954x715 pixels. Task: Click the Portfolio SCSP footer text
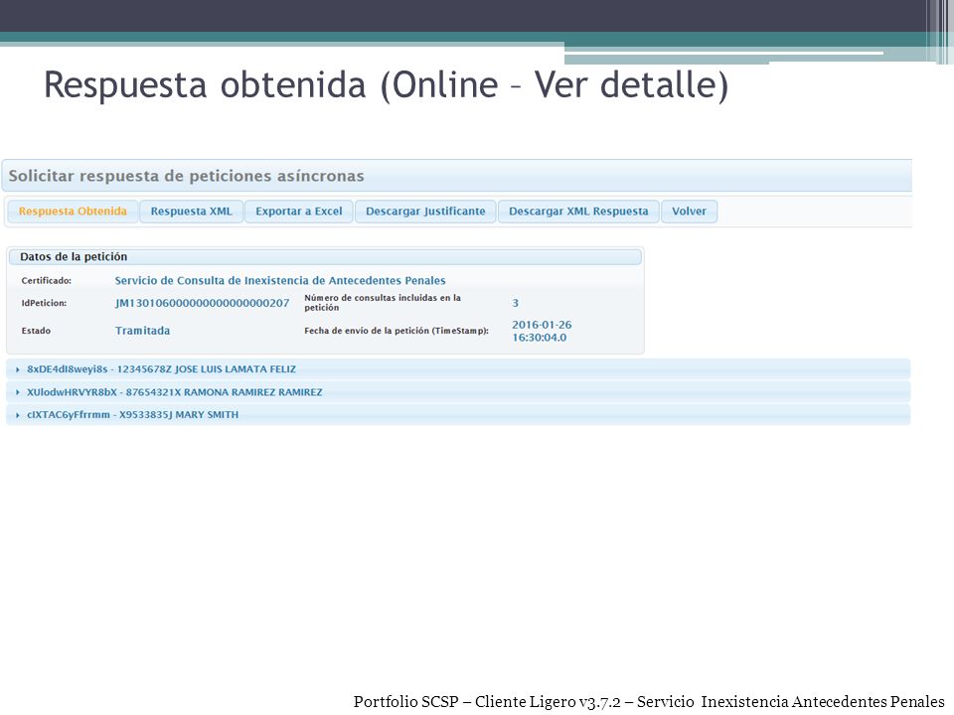point(649,702)
